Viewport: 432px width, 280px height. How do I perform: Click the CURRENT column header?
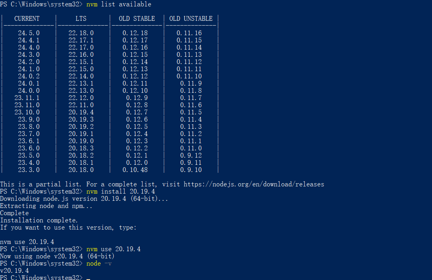[x=27, y=19]
